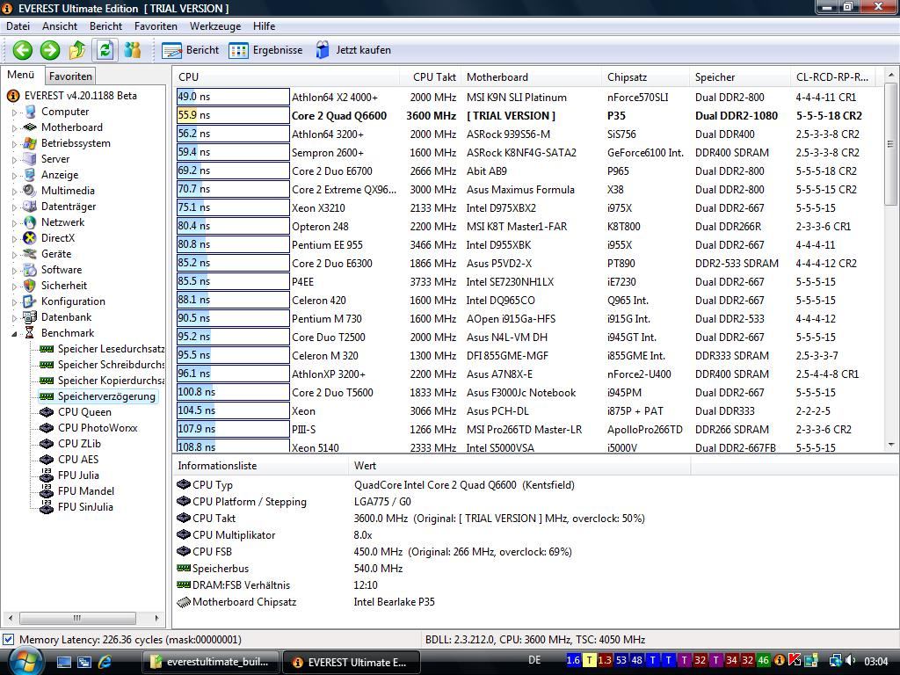Open Ergebnisse results from toolbar
Screen dimensions: 900x675
tap(265, 50)
